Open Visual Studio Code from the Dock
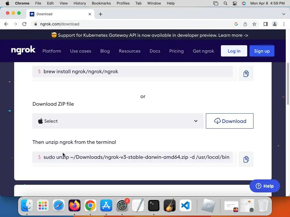290x217 pixels. pos(185,205)
